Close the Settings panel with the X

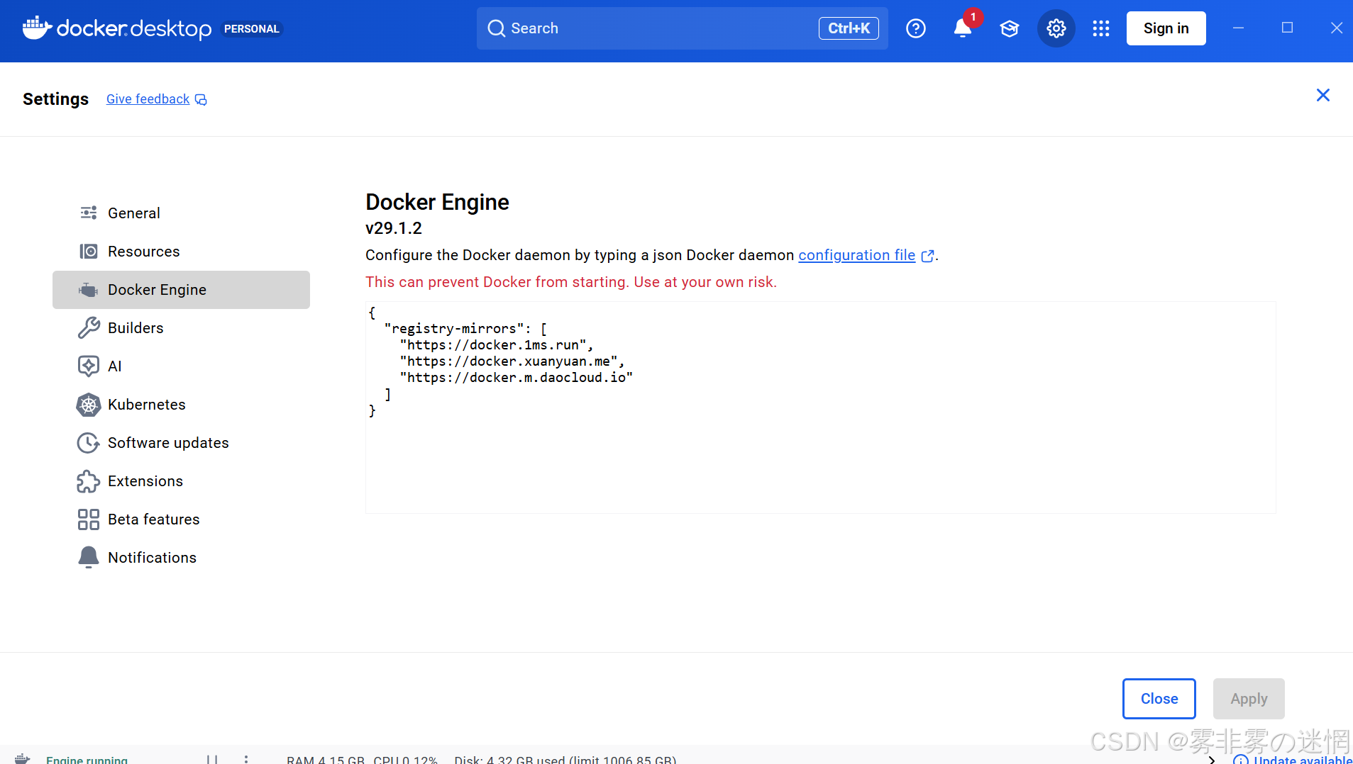[x=1322, y=95]
